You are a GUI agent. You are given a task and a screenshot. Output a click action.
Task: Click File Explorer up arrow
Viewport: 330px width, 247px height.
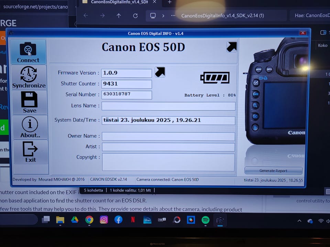pos(119,15)
